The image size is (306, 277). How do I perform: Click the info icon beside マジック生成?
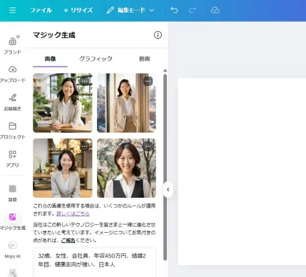pos(157,35)
